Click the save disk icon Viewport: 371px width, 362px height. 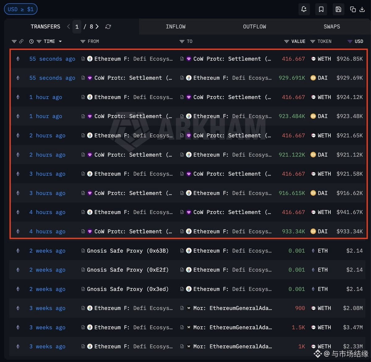point(338,9)
